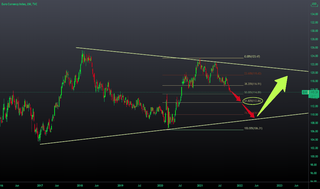Viewport: 320px width, 189px height.
Task: Click the 126.00 price axis value
Action: click(314, 48)
